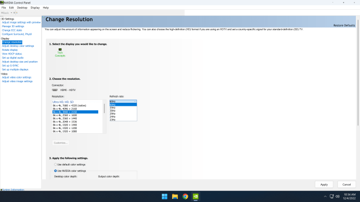Select resolution 3840 × 2160
360x202 pixels.
[x=75, y=112]
